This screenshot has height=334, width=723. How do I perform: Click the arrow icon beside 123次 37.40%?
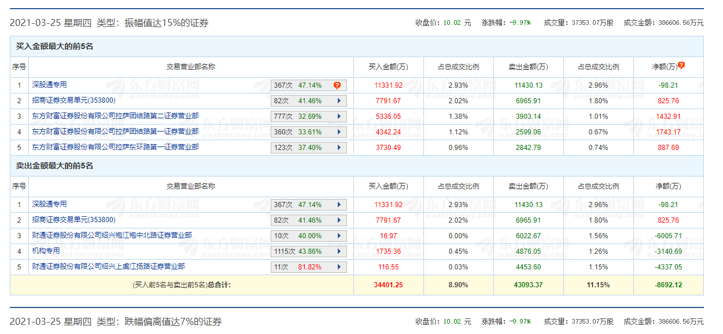[x=339, y=148]
